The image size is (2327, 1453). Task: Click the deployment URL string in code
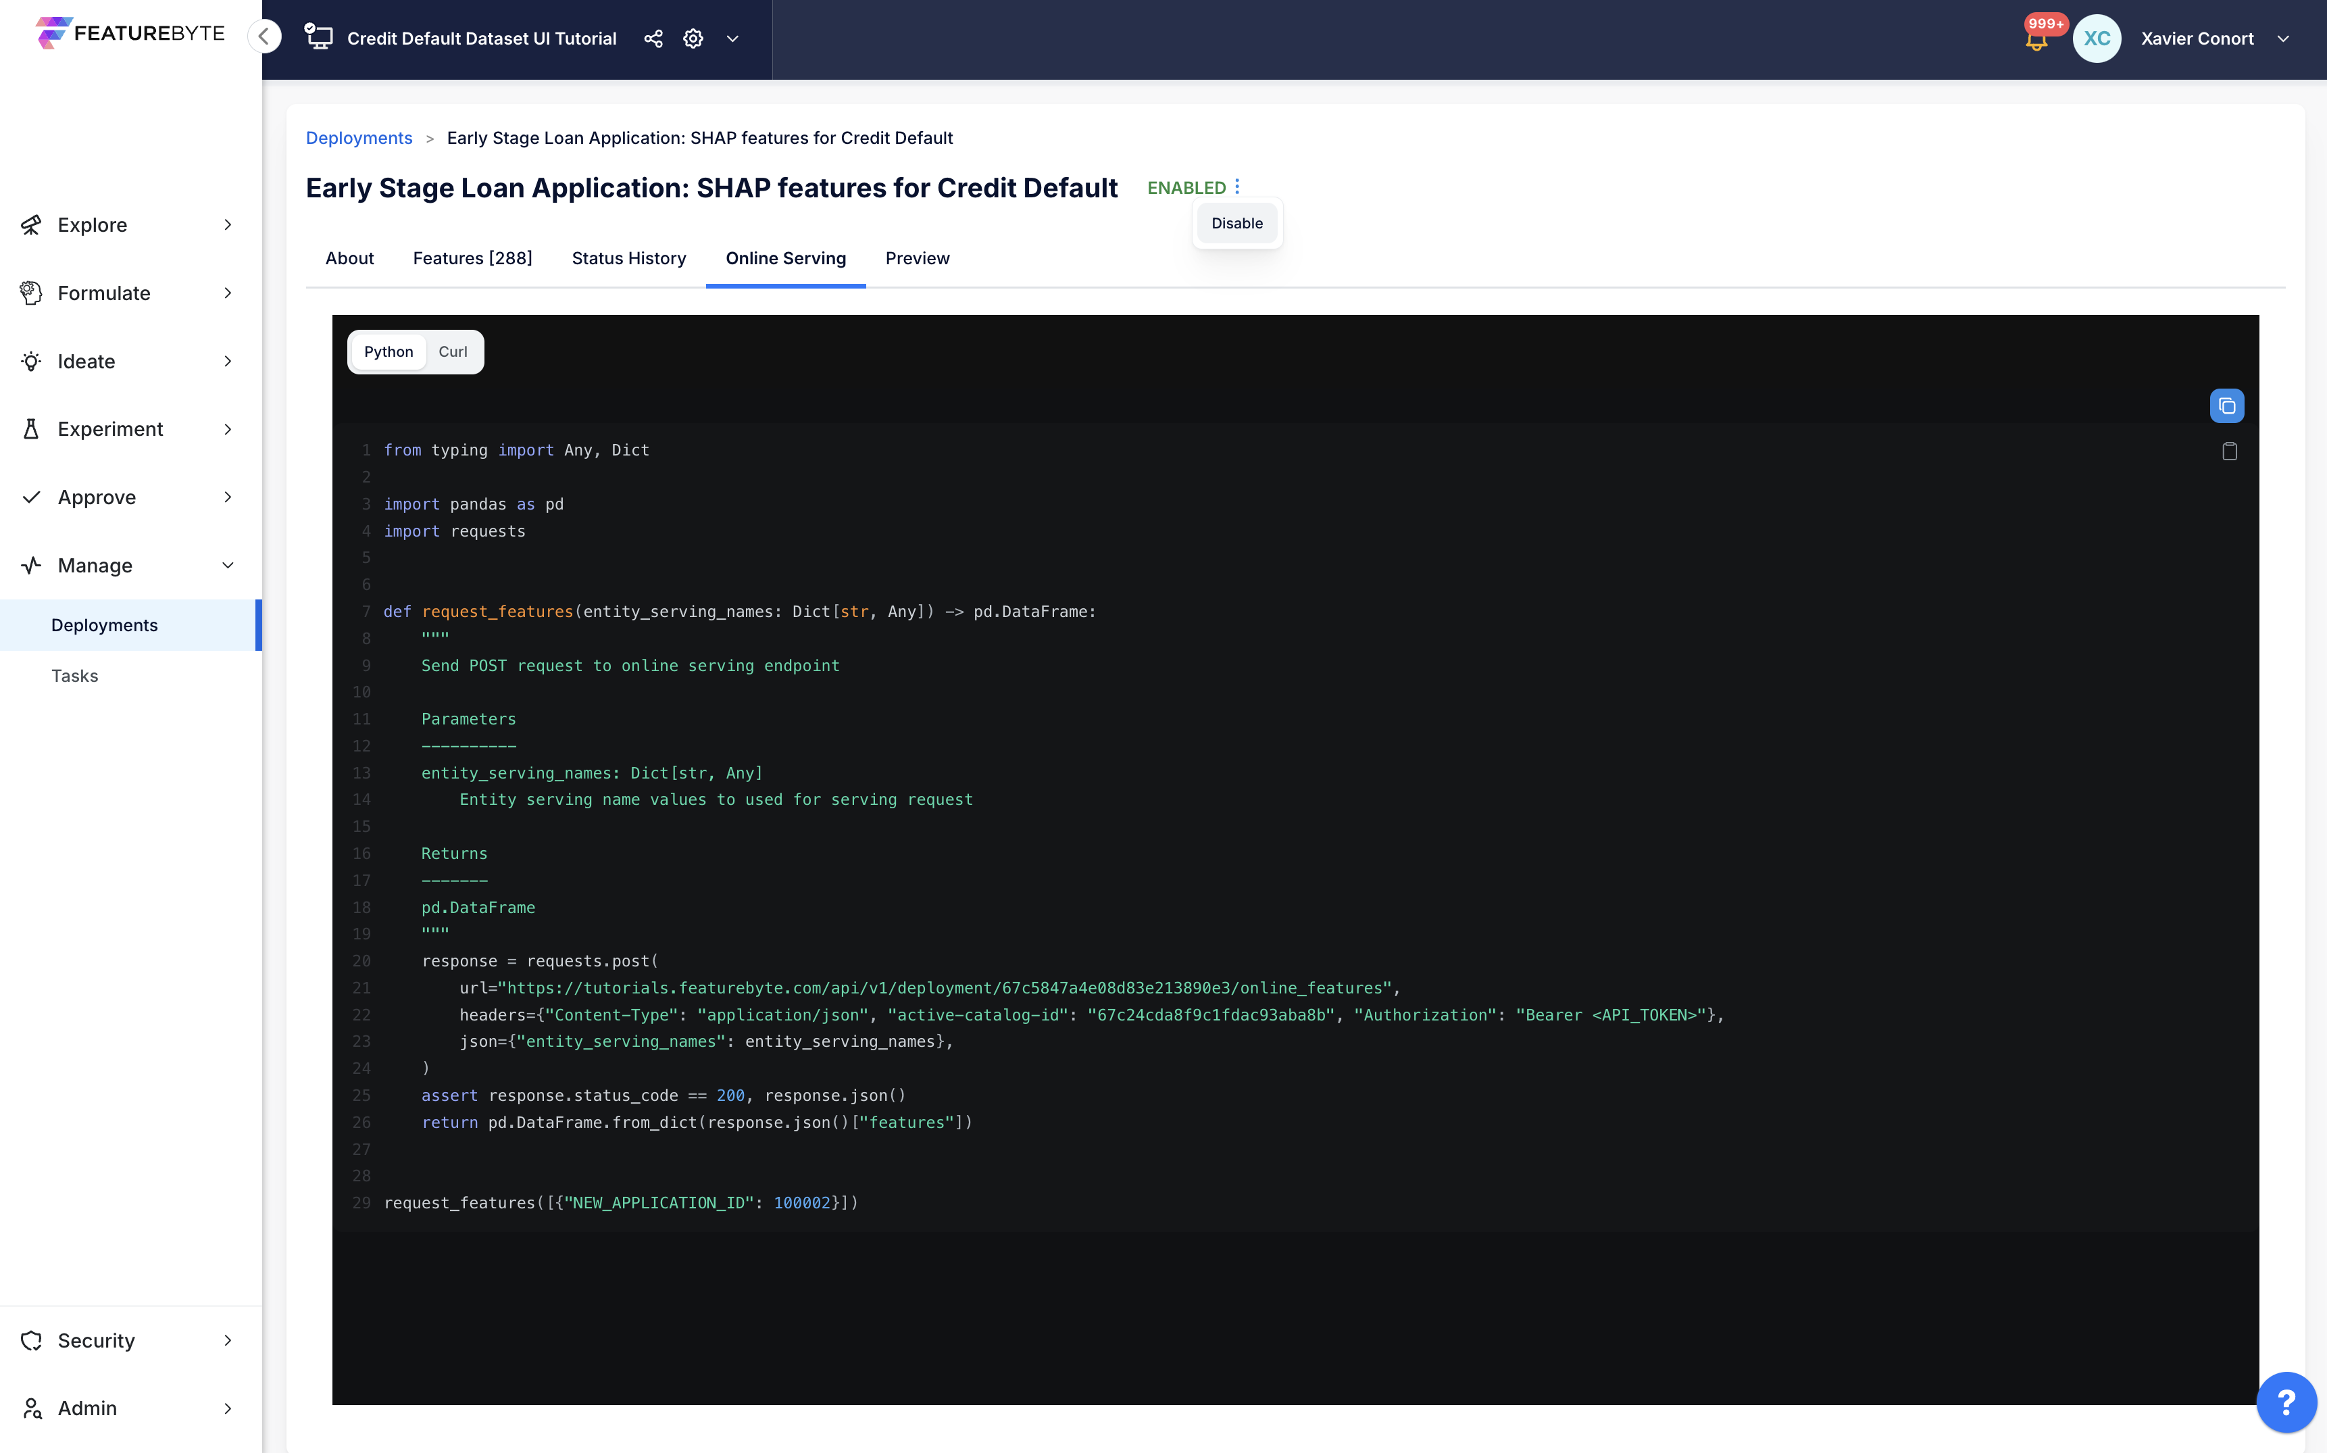(x=945, y=988)
